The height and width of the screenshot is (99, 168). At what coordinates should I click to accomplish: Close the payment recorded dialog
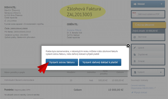coord(128,46)
